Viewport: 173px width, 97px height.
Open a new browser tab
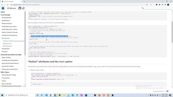pyautogui.click(x=24, y=2)
